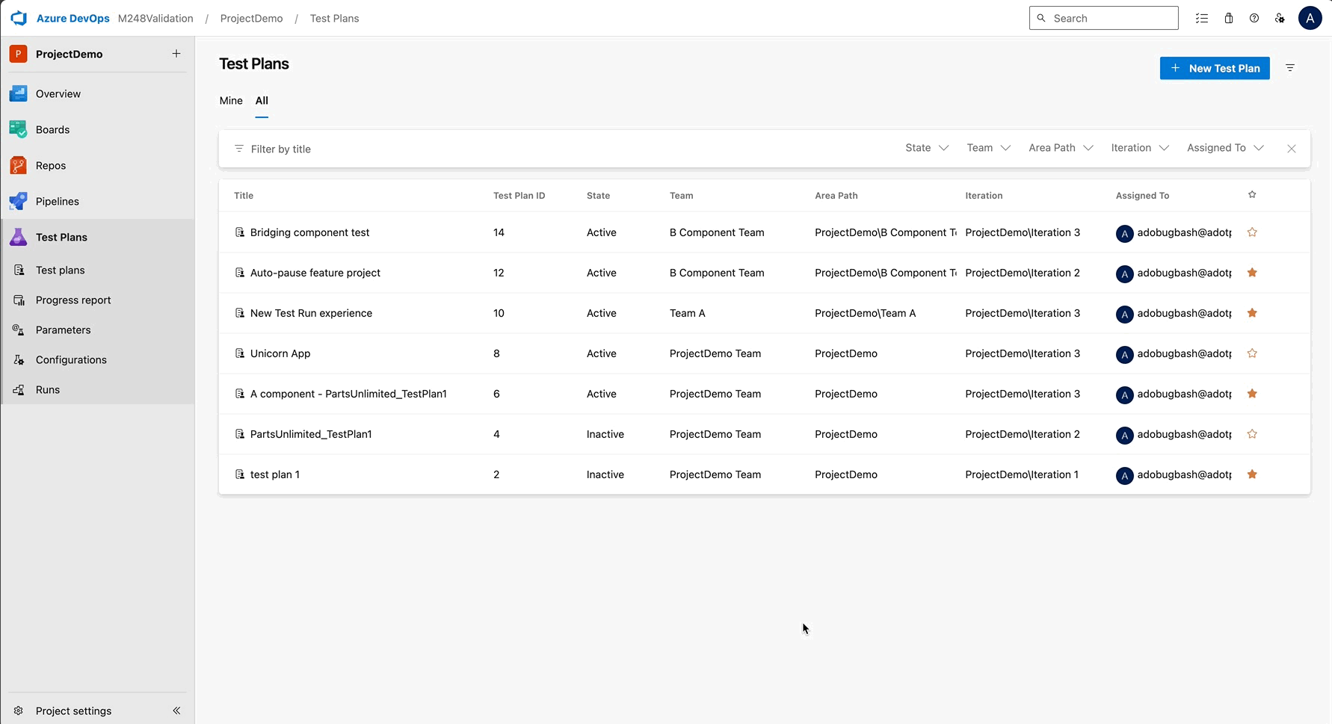Unfavorite the Auto-pause feature project plan

[1252, 273]
